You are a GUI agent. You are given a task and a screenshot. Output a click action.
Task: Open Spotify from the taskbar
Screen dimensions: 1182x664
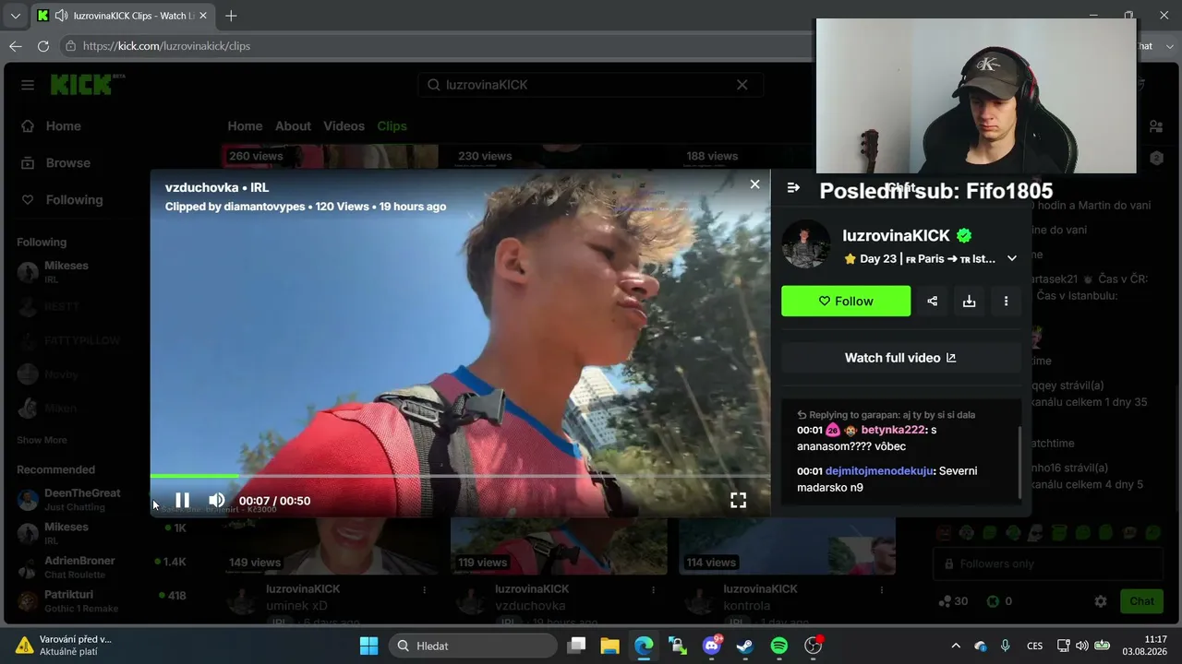coord(778,646)
